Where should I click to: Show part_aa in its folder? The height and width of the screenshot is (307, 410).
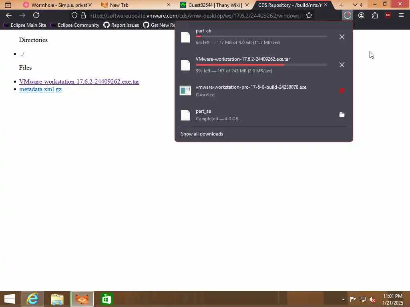(342, 115)
